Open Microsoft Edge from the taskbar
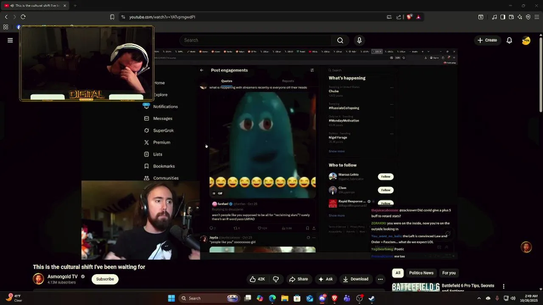Image resolution: width=543 pixels, height=305 pixels. [272, 298]
